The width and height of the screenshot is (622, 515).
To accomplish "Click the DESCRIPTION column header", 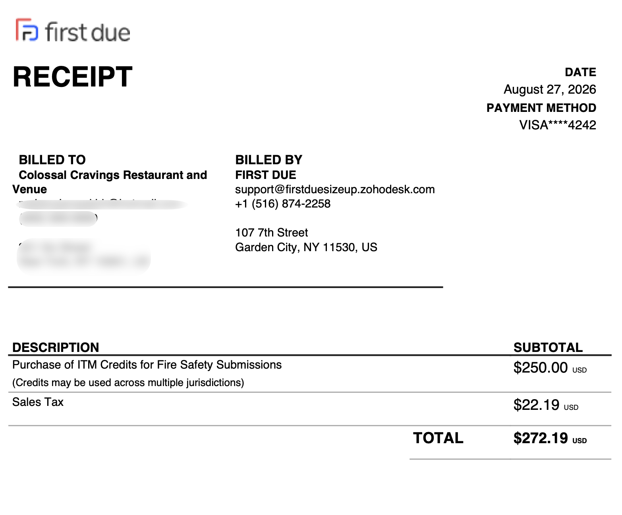I will tap(56, 347).
